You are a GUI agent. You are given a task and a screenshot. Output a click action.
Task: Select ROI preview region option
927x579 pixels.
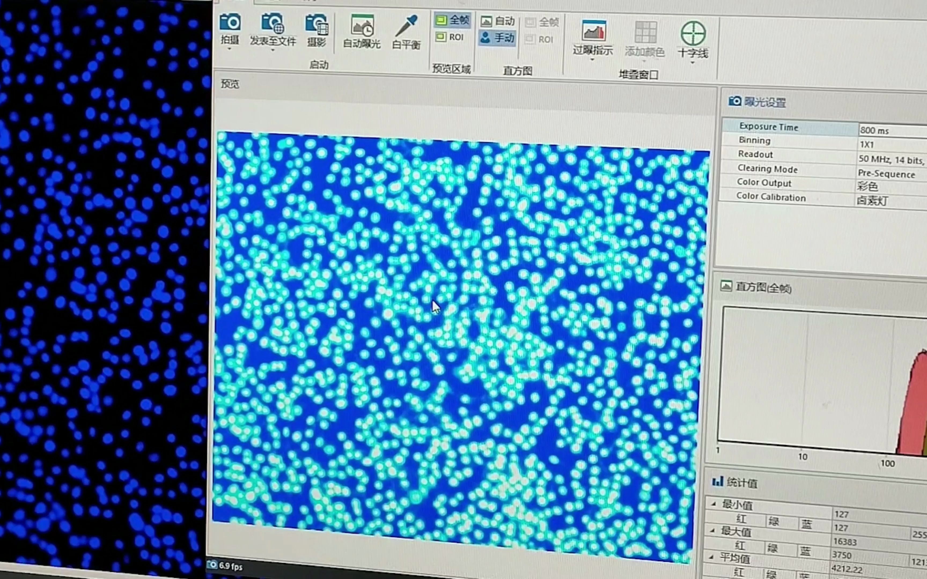(x=450, y=37)
